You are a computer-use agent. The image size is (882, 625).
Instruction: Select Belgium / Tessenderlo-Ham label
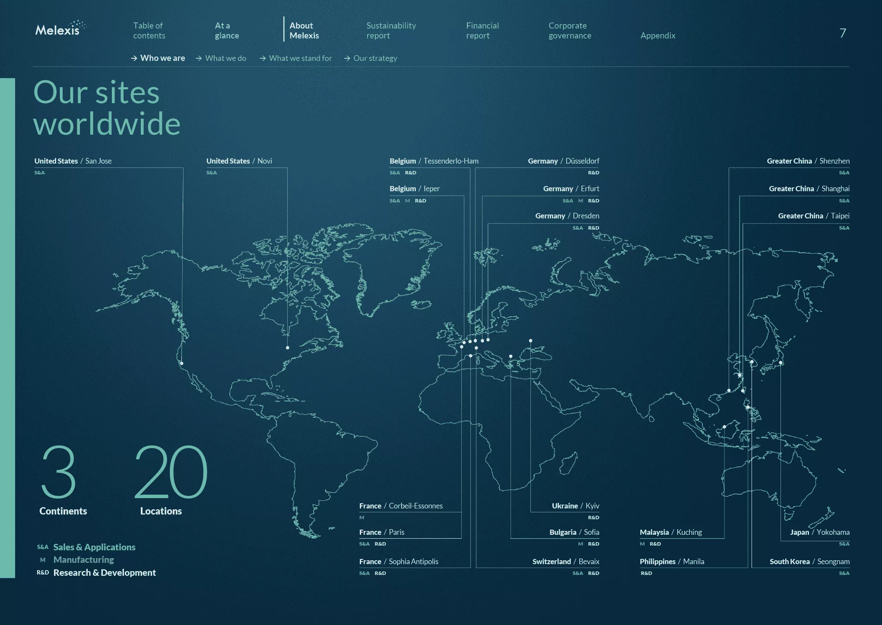coord(434,161)
